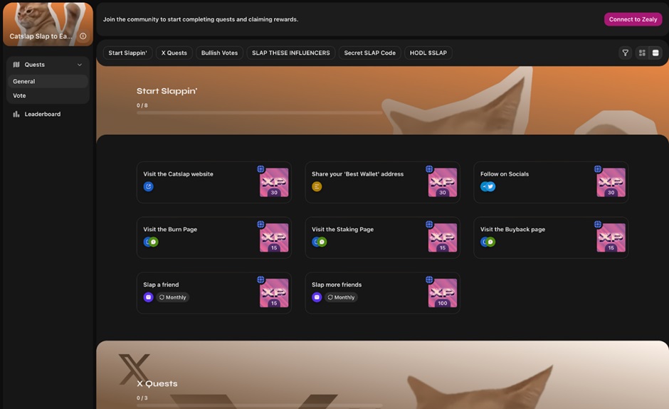
Task: Click the Quests map icon in sidebar
Action: click(x=16, y=65)
